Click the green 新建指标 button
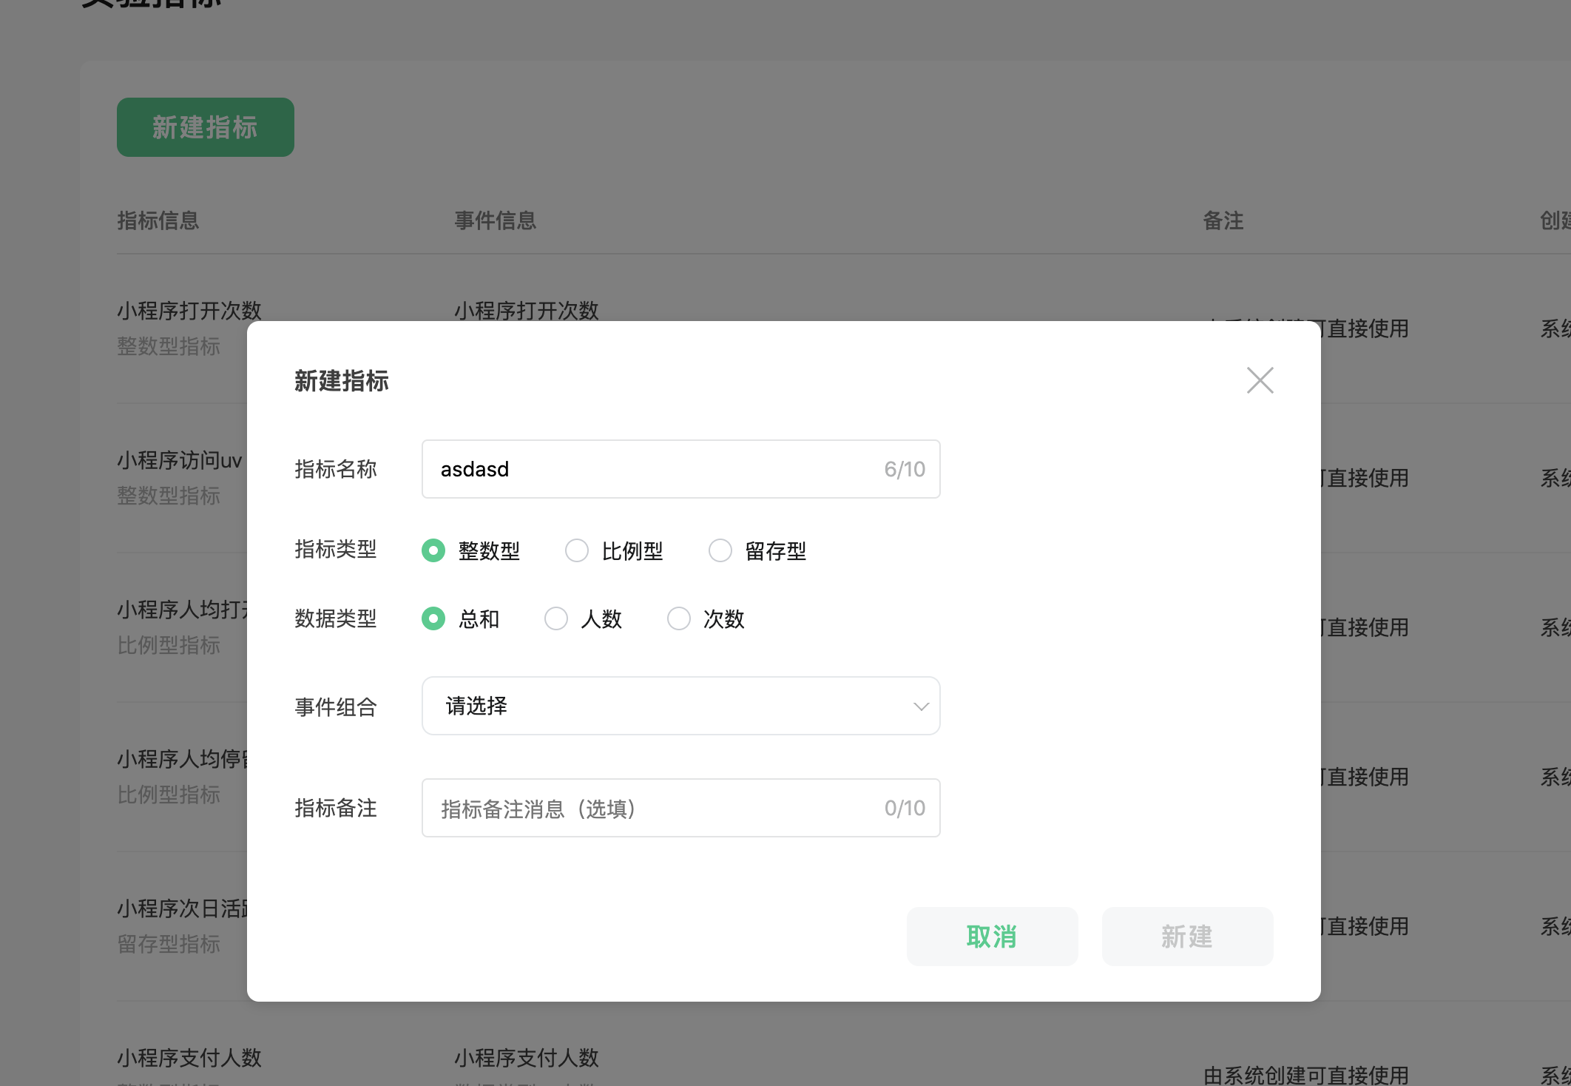This screenshot has height=1086, width=1571. (205, 127)
